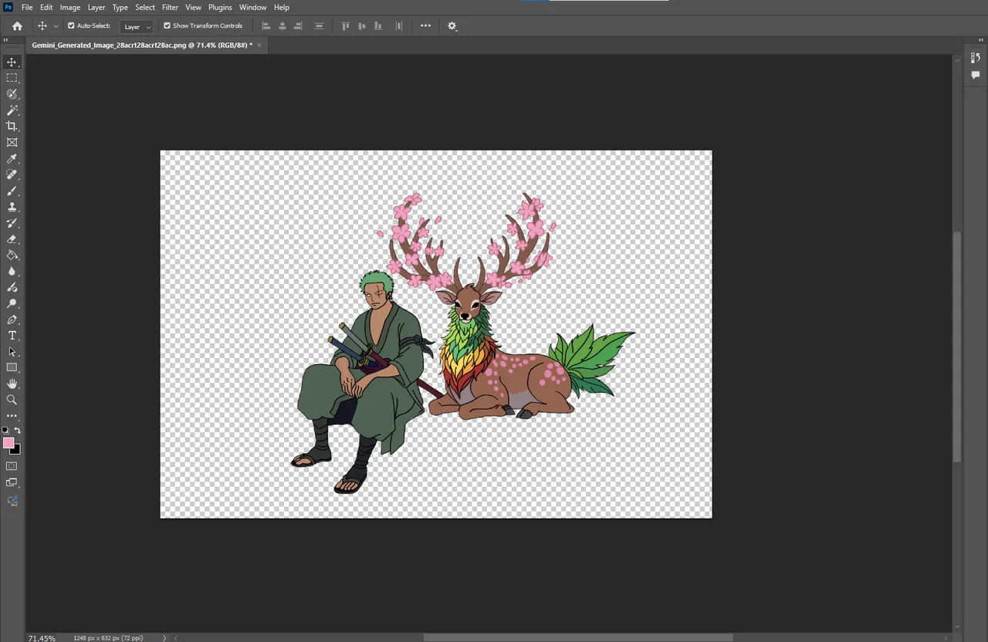Select the Hand tool
The height and width of the screenshot is (642, 988).
(x=12, y=384)
